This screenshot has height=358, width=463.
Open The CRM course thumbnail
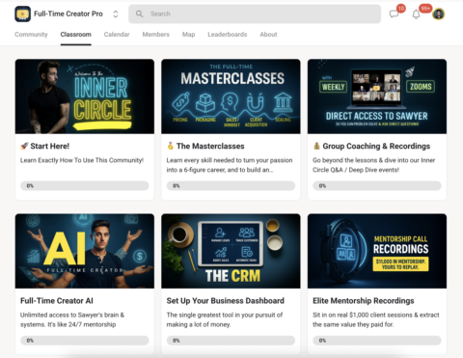point(231,251)
